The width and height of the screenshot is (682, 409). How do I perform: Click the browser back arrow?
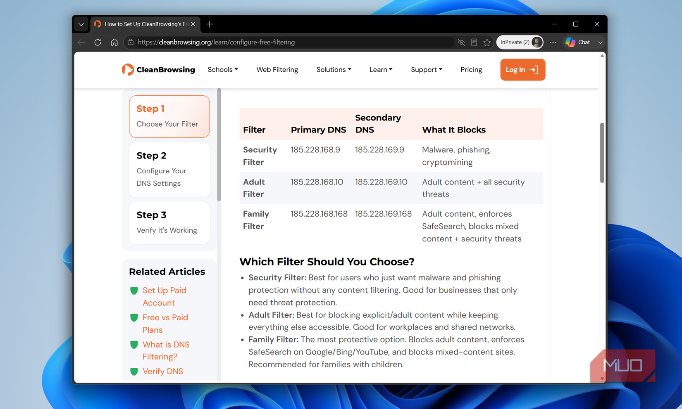(x=81, y=42)
